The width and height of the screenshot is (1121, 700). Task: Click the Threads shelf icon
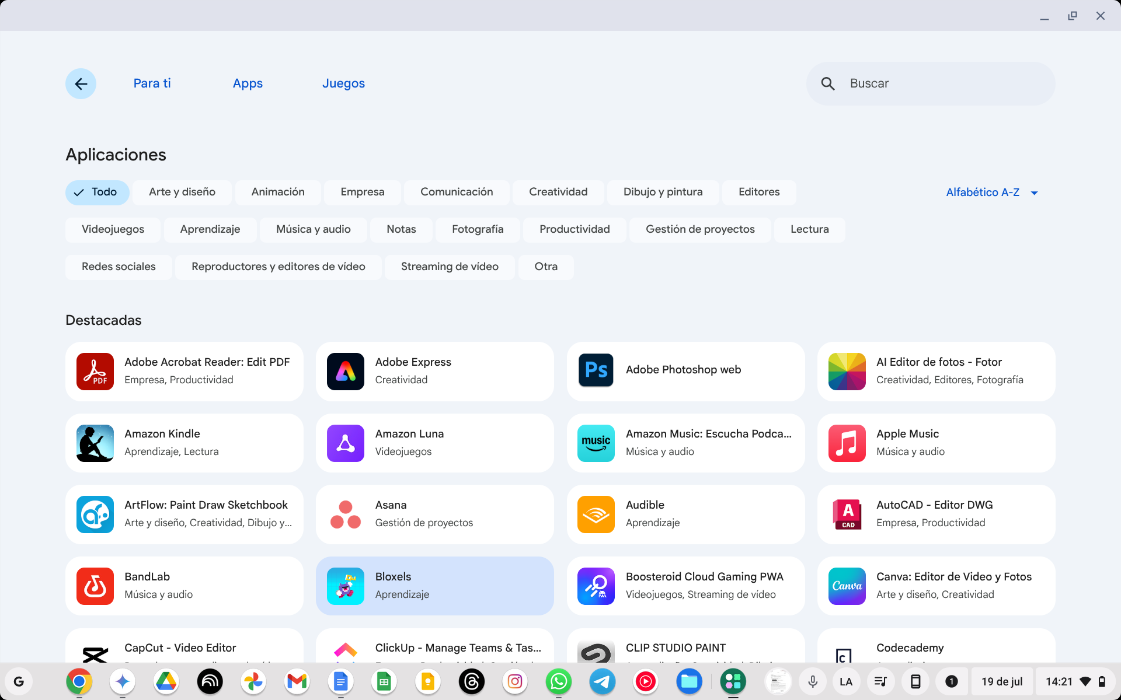point(472,681)
